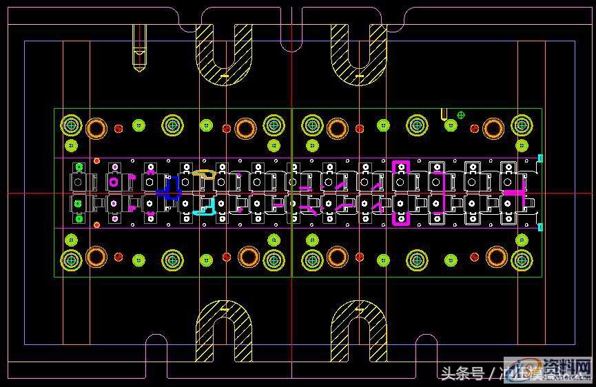Click the top-left green concentric guide post

point(71,125)
